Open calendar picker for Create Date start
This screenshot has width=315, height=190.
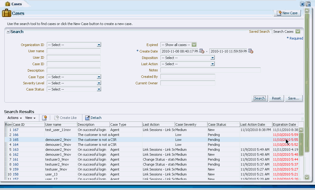[202, 51]
